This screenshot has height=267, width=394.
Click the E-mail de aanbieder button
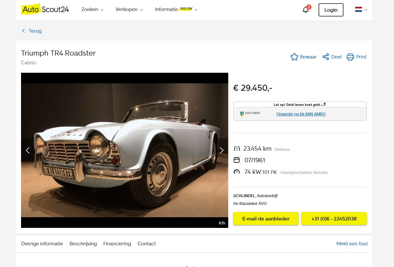[x=266, y=219]
